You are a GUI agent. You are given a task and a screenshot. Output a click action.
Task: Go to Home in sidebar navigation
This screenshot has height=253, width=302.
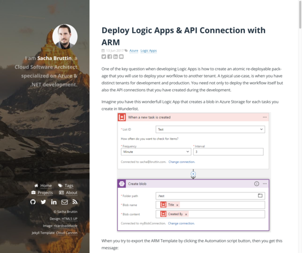coord(46,186)
